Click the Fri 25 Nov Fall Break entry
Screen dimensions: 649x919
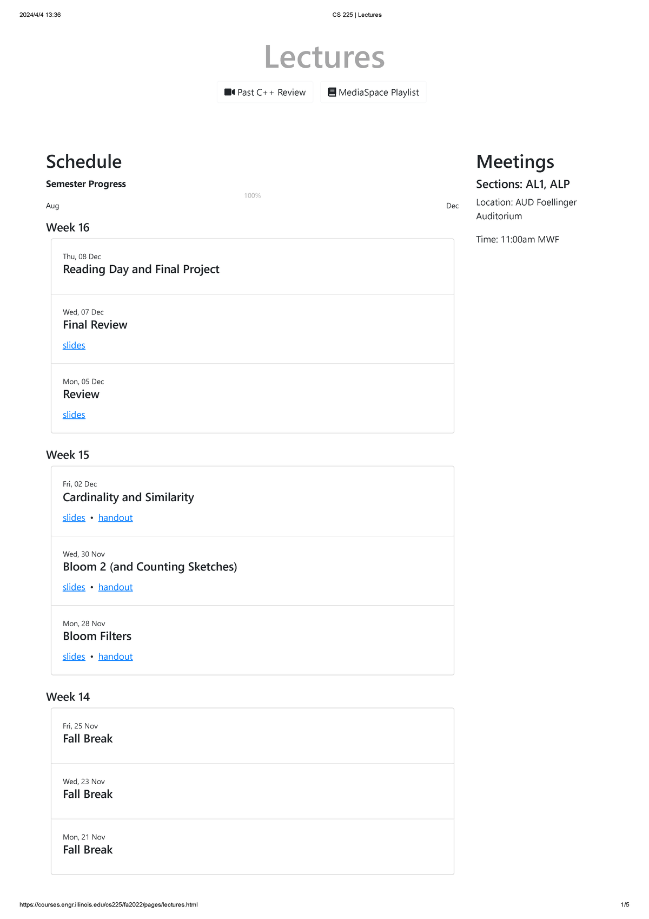tap(88, 738)
